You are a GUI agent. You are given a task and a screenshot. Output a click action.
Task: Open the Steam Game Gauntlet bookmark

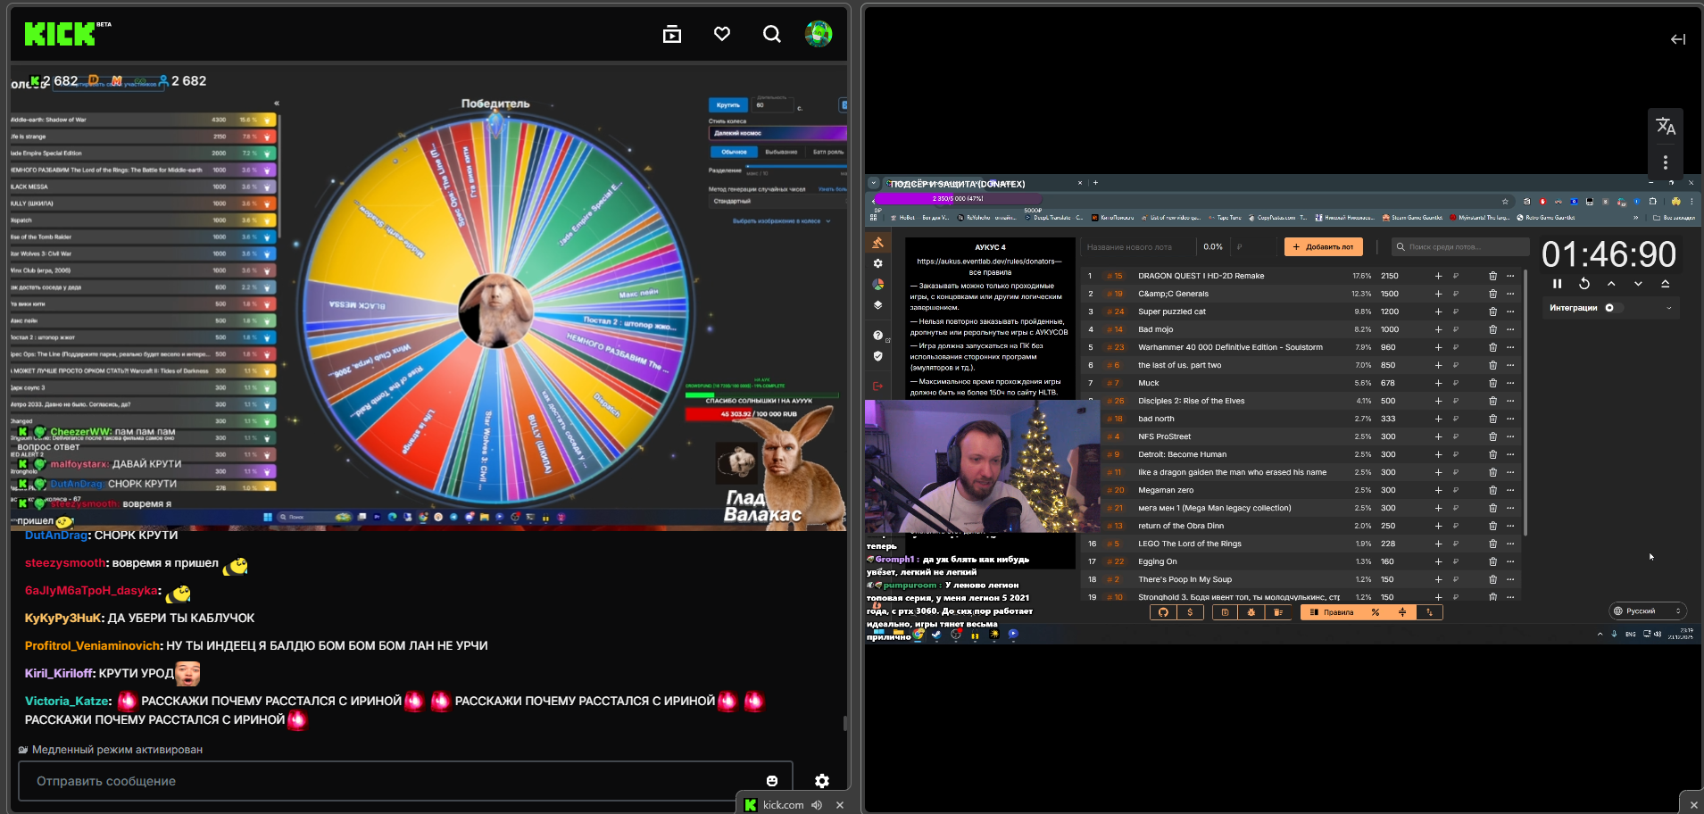1412,218
